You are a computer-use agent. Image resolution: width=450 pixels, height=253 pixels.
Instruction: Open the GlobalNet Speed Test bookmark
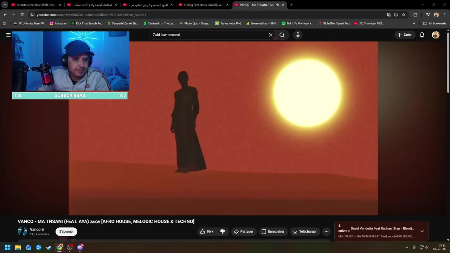point(334,24)
